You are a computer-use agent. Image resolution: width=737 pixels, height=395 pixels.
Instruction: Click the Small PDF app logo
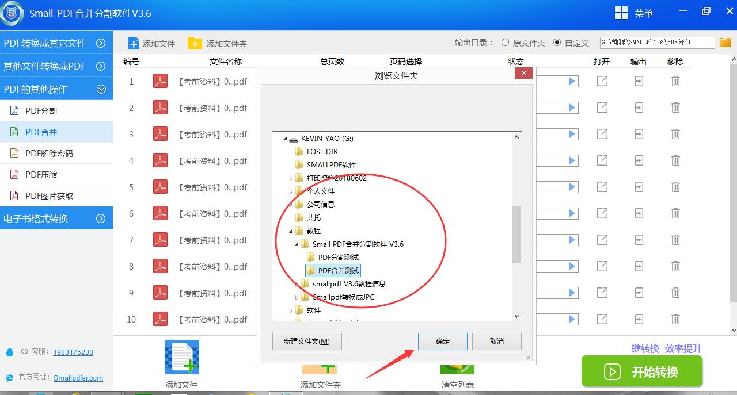point(12,13)
